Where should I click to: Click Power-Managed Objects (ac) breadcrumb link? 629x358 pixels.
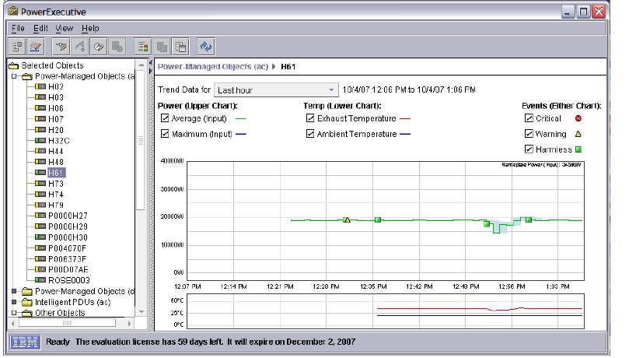[212, 67]
